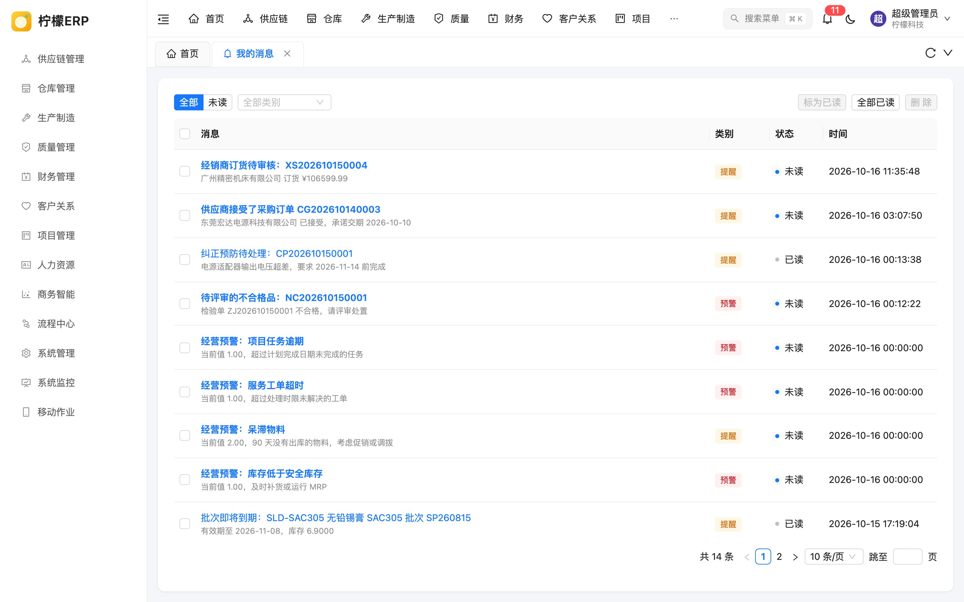This screenshot has width=964, height=602.
Task: Open the more menu ellipsis in top nav
Action: click(x=674, y=19)
